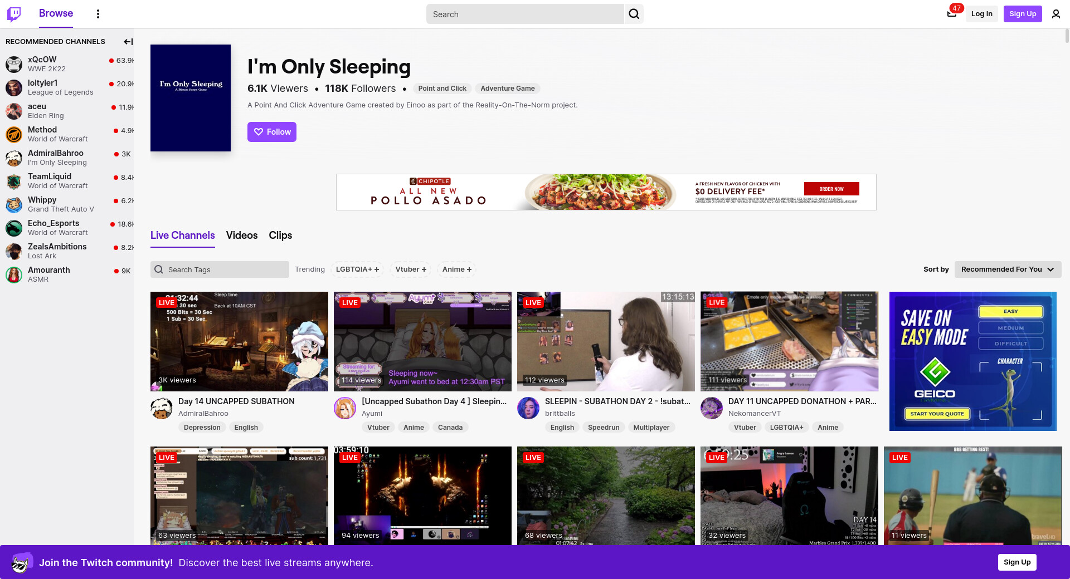Open Echo_Esports channel avatar
The height and width of the screenshot is (579, 1070).
(x=14, y=228)
